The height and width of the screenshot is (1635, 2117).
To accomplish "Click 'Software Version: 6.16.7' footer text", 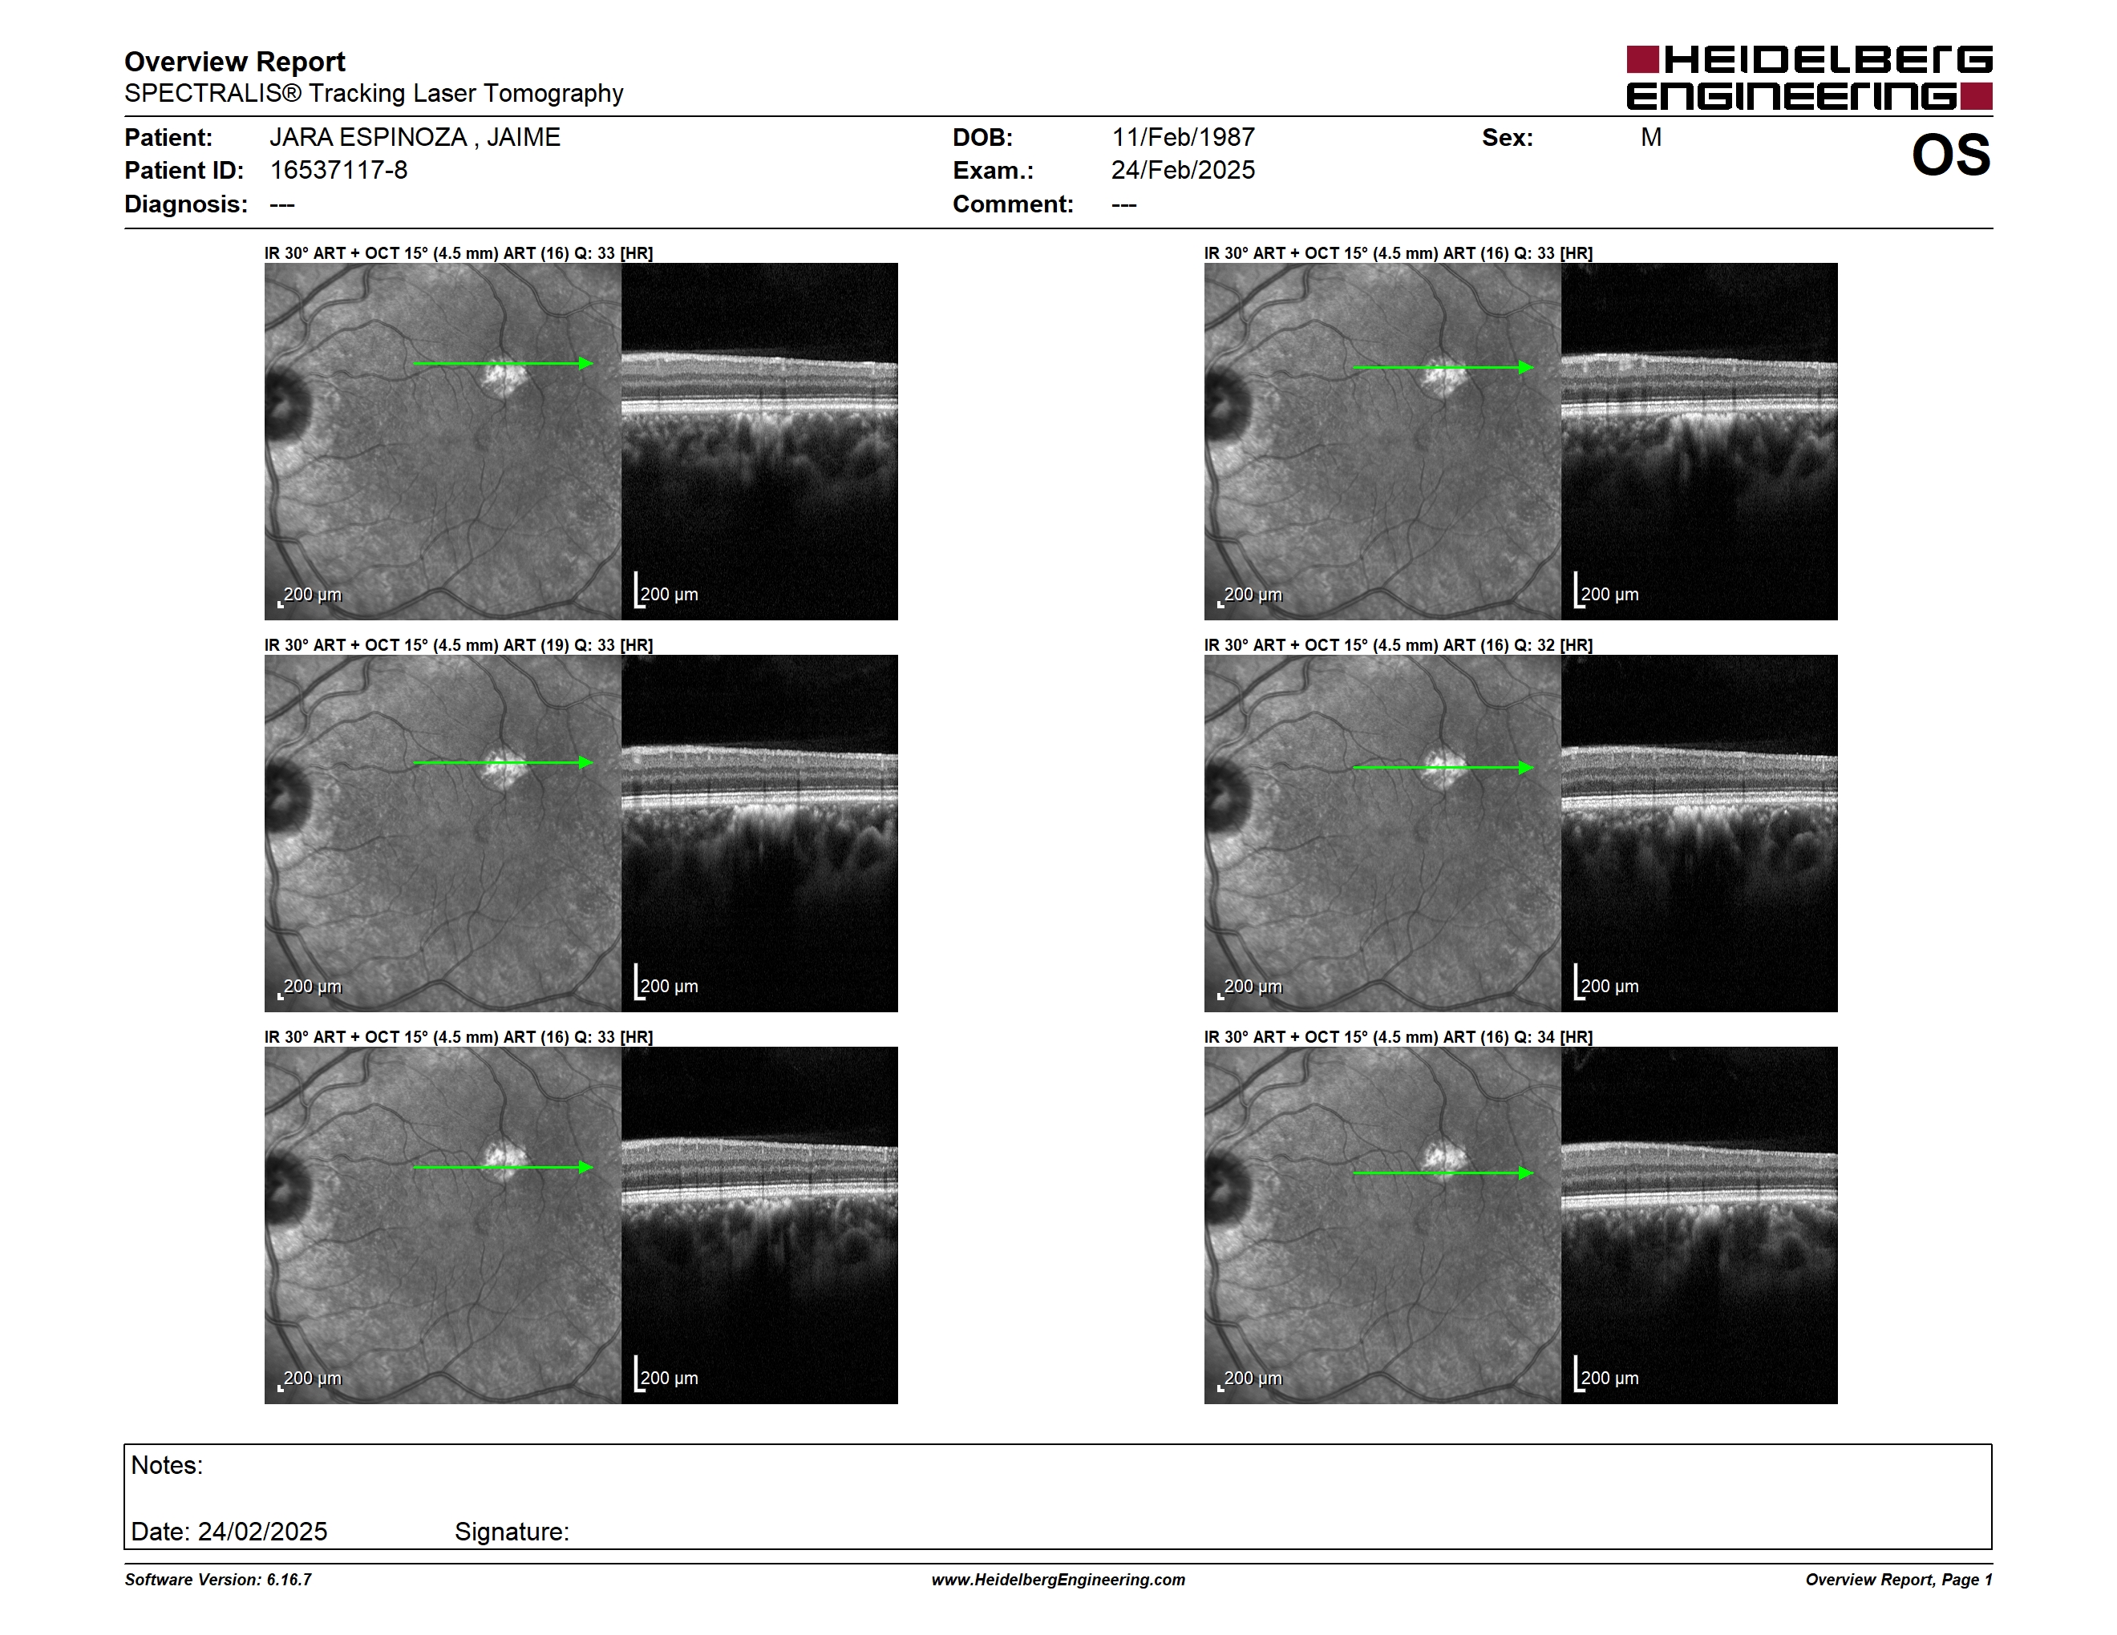I will [x=218, y=1580].
